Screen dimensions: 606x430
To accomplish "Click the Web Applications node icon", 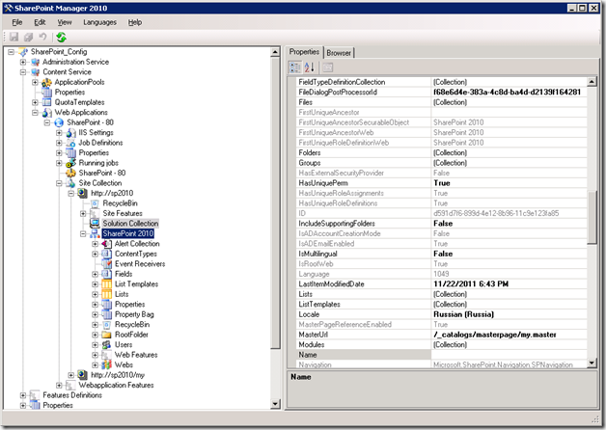I will (46, 113).
